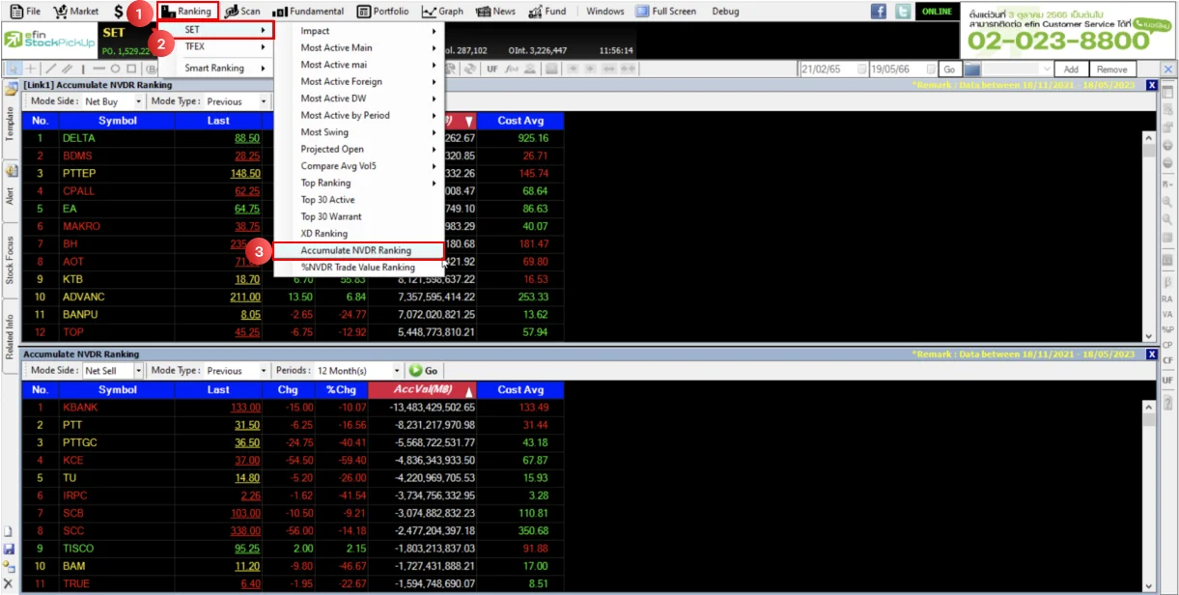Switch to the Stock Focus side tab

10,259
